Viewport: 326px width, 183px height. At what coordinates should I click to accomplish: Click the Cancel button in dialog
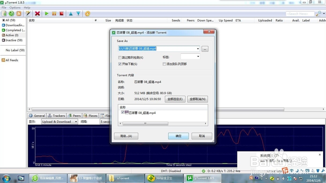point(202,136)
